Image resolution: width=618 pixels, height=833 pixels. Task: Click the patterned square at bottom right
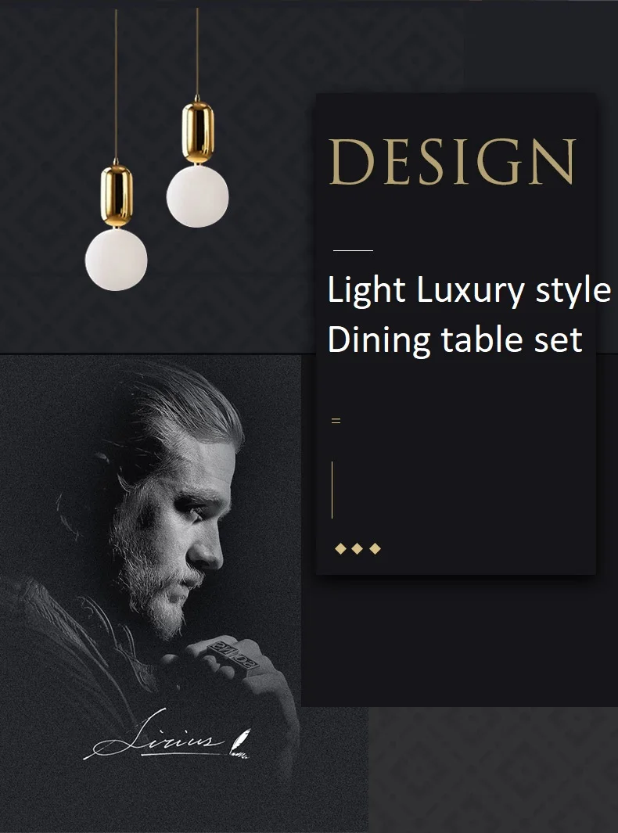point(493,770)
